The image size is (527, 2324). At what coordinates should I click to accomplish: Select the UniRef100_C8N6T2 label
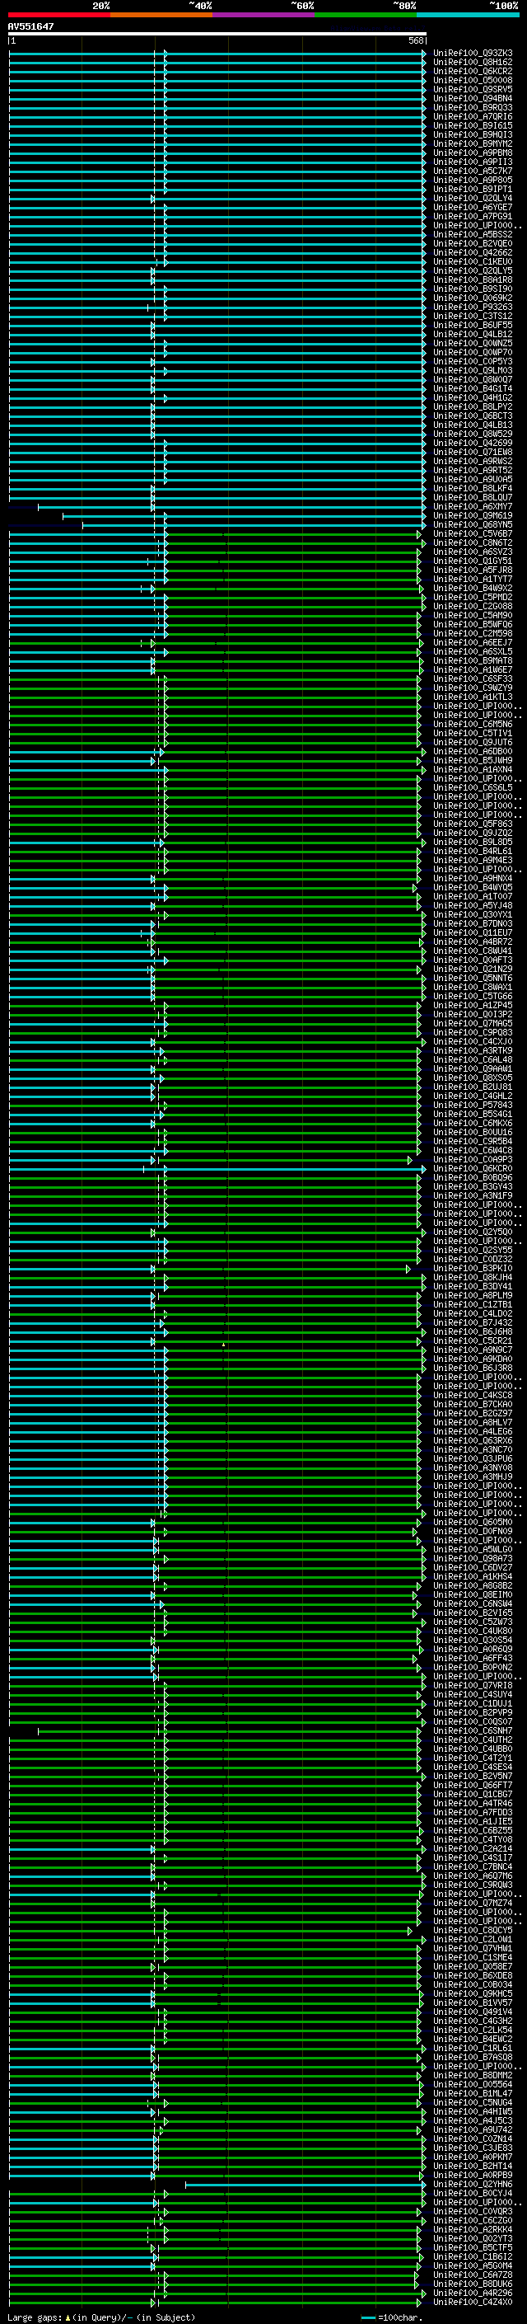[x=473, y=543]
